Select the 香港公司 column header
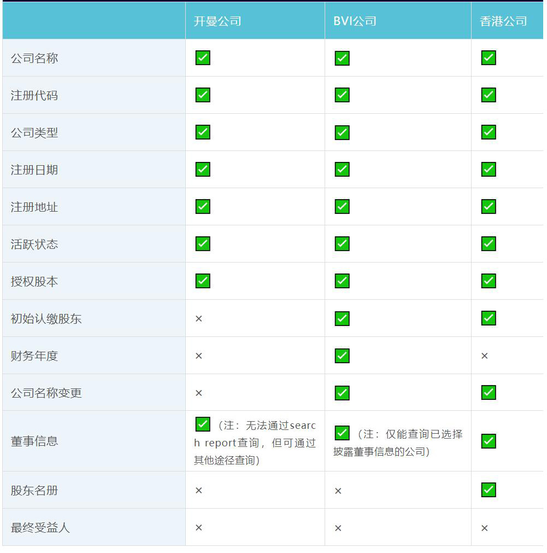Image resolution: width=547 pixels, height=553 pixels. (503, 21)
